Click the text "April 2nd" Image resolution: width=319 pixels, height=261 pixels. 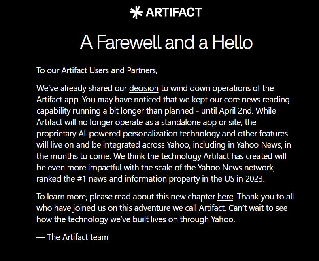tap(237, 111)
